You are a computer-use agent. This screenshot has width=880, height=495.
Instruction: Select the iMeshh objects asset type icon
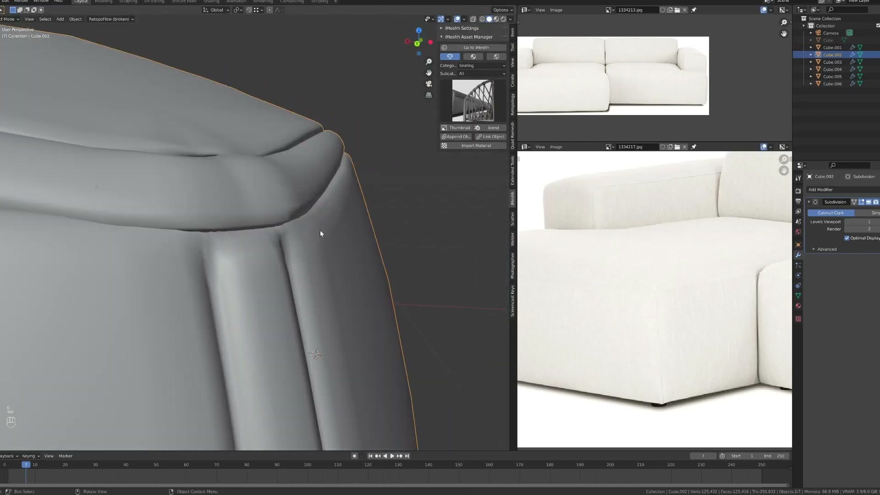[x=450, y=57]
